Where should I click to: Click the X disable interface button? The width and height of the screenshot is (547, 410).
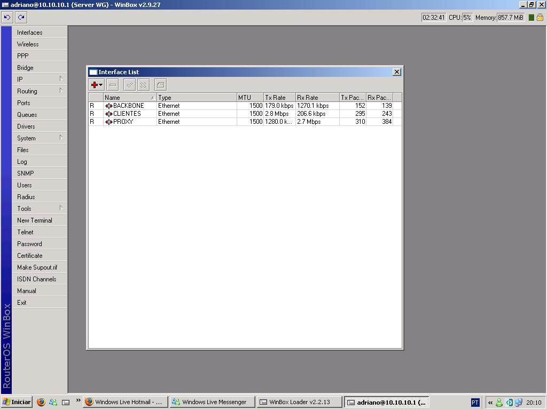point(143,85)
